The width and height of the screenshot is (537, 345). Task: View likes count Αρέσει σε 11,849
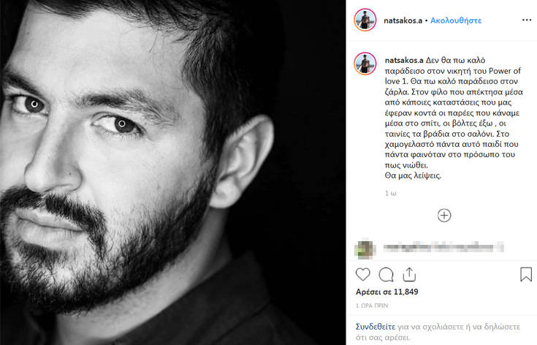point(386,292)
